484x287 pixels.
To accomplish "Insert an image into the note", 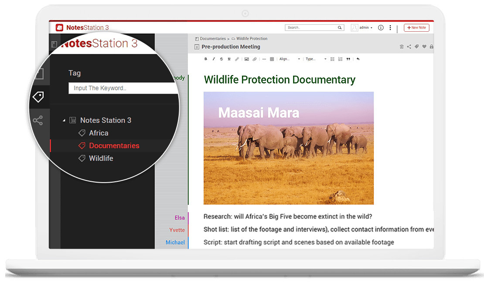I will pos(246,59).
